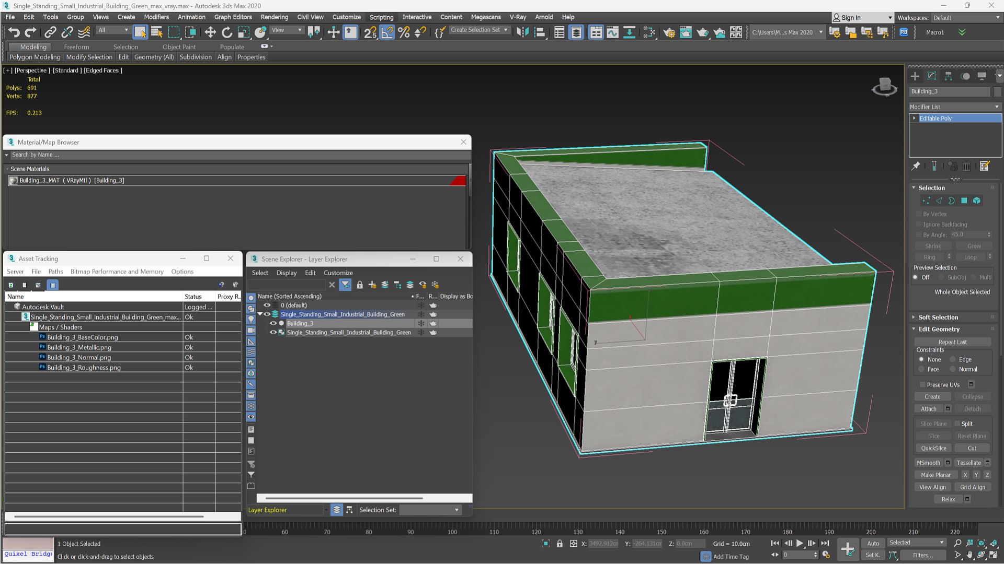Enable the Split checkbox
The image size is (1004, 564).
point(957,424)
